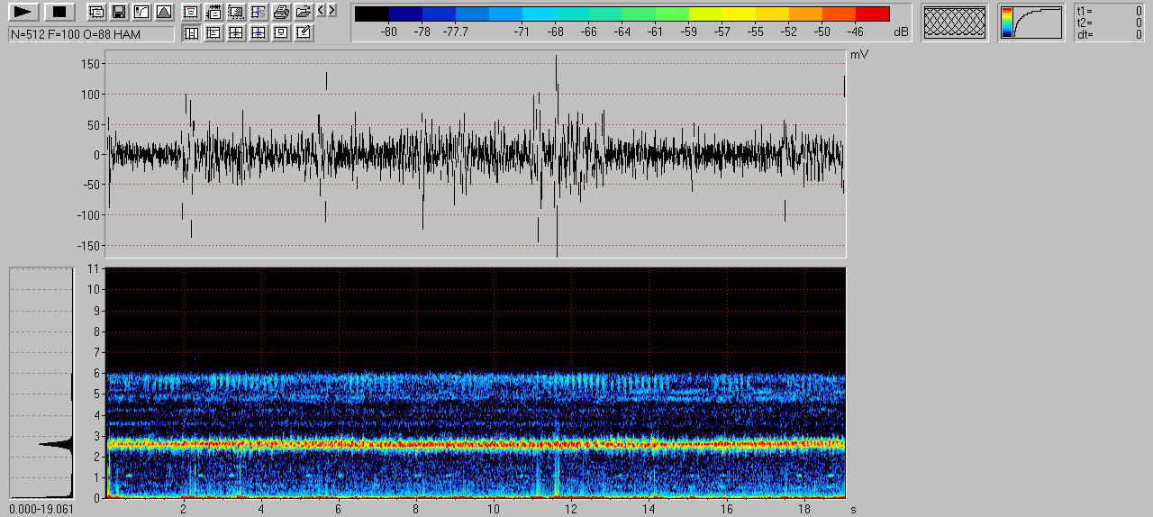The height and width of the screenshot is (517, 1153).
Task: Click the N=512 F=100 O=88 HAM parameter field
Action: [91, 34]
